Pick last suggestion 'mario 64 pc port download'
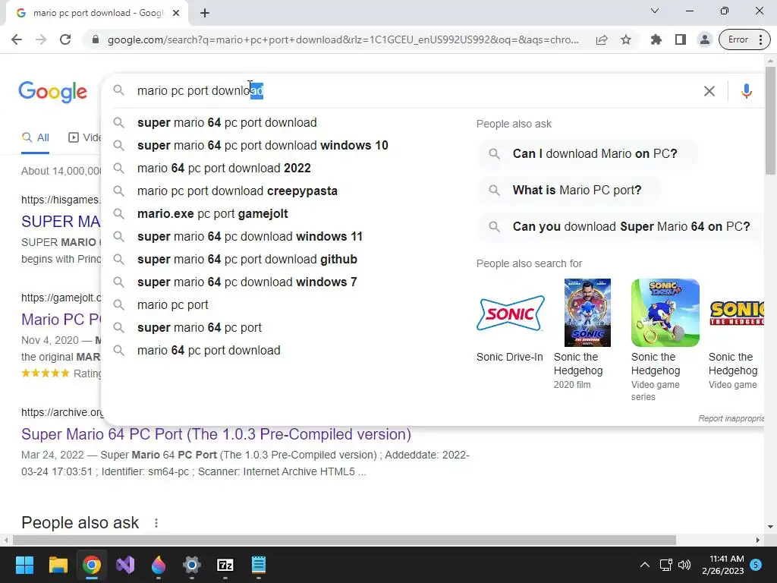Screen dimensions: 777x583 coord(209,351)
